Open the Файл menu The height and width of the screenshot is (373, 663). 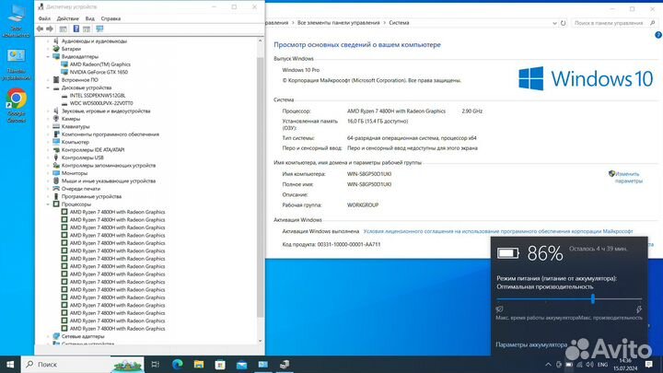[44, 18]
